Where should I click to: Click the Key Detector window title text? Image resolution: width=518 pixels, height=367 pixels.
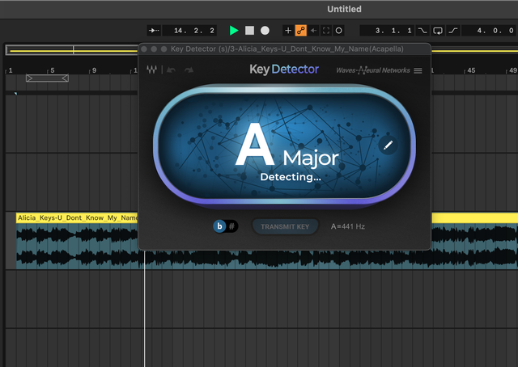[287, 49]
